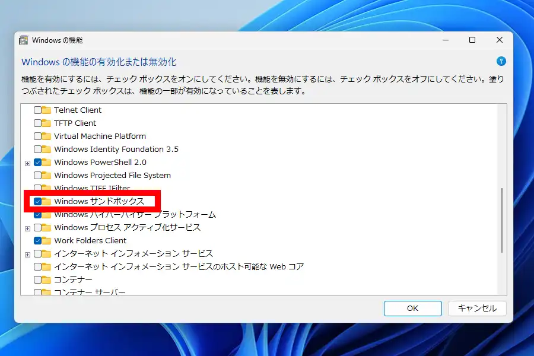Click the Windows サンドボックス folder icon

pyautogui.click(x=46, y=201)
